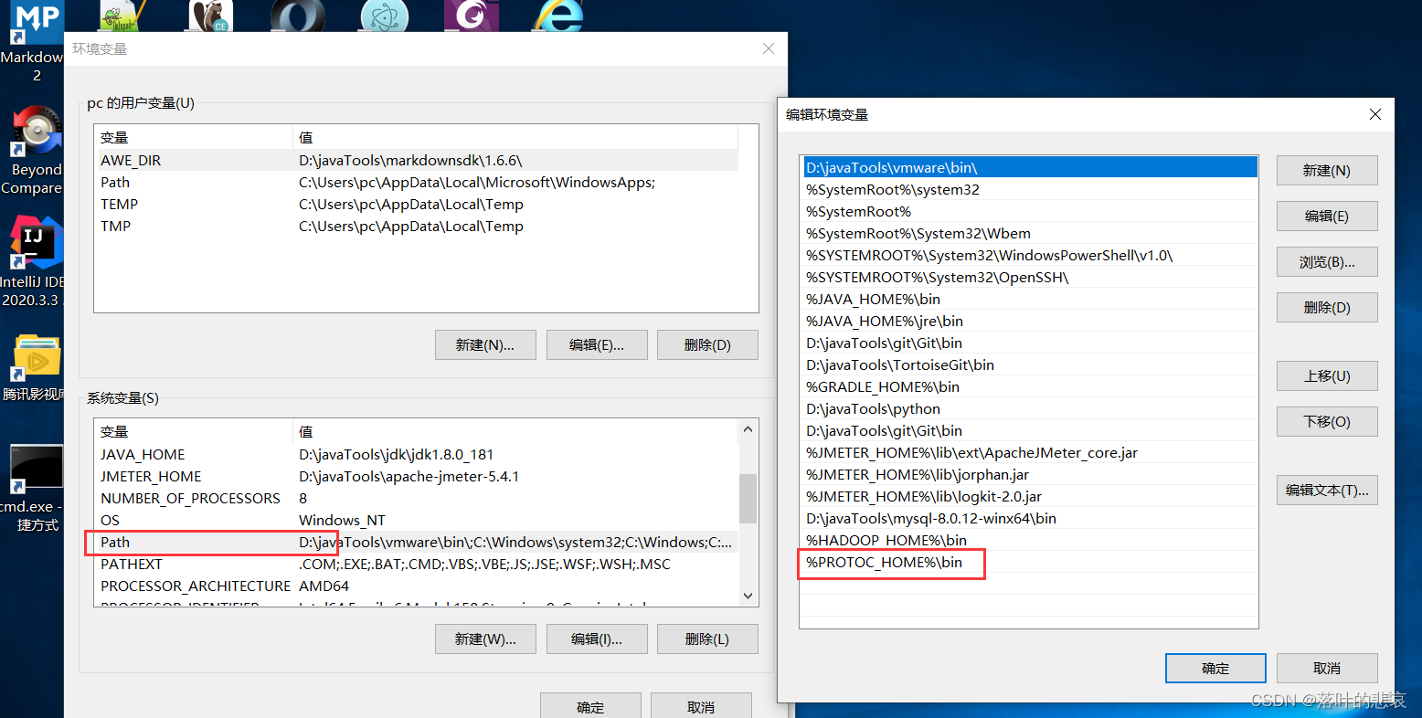Select the D:\javaTools\vmware\bin\ path entry
This screenshot has height=718, width=1422.
point(1030,167)
